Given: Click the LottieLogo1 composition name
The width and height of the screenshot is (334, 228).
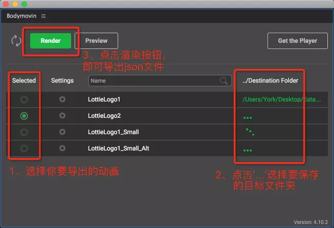Looking at the screenshot, I should click(x=104, y=99).
